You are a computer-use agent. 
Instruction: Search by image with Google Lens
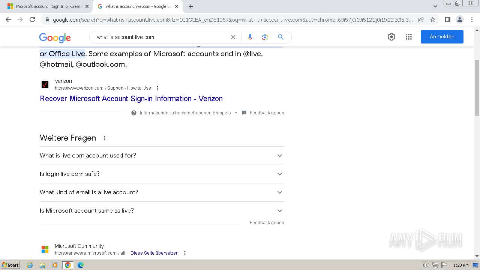pos(265,37)
